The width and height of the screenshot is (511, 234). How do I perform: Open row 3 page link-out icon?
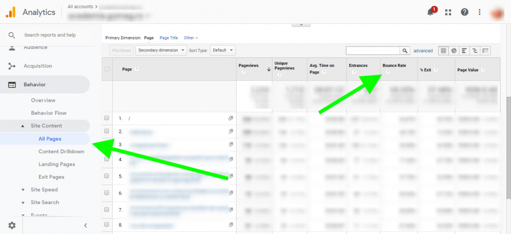point(231,144)
